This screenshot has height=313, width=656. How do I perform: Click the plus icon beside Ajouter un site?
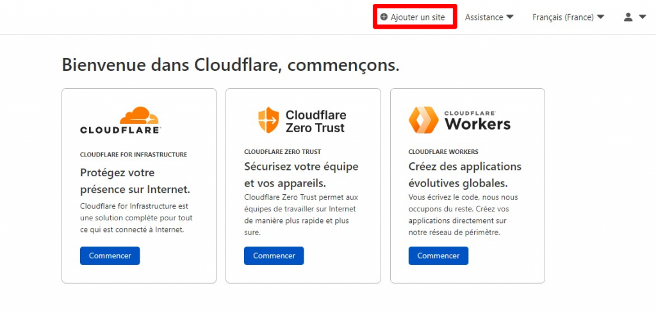(x=384, y=17)
